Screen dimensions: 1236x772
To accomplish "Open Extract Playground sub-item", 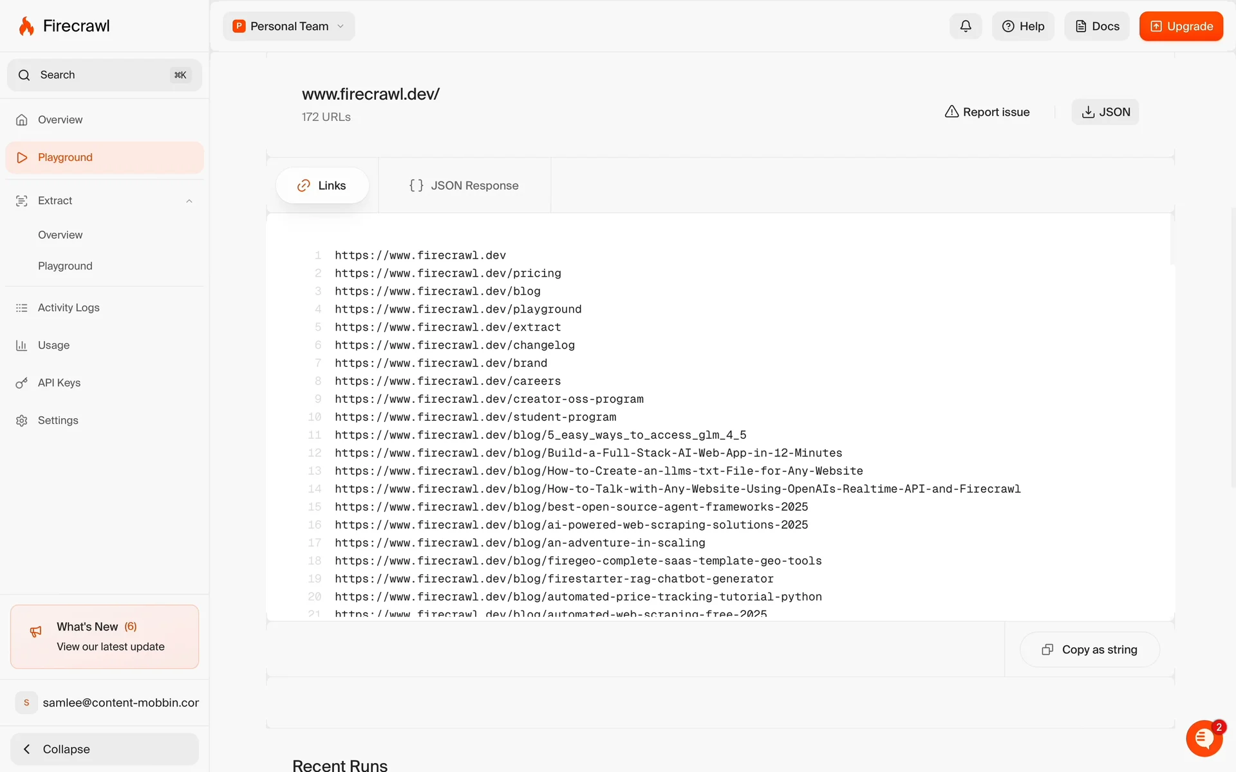I will click(65, 266).
